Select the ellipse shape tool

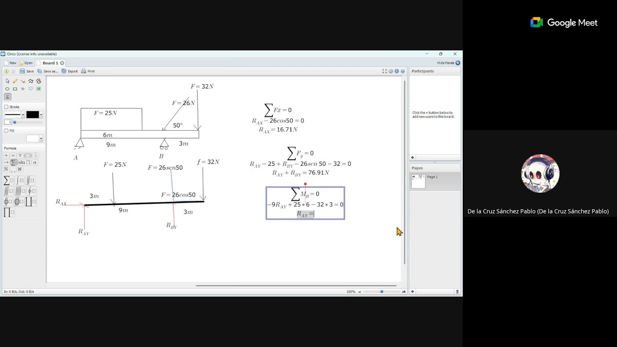click(x=7, y=89)
